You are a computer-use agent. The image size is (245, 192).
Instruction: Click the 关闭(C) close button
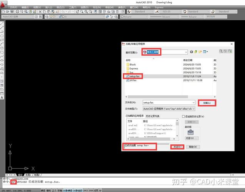[177, 147]
